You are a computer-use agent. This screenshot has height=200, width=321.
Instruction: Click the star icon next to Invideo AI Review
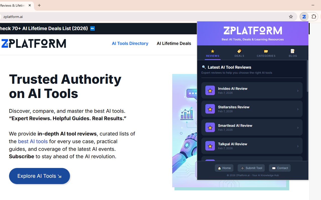coord(210,90)
